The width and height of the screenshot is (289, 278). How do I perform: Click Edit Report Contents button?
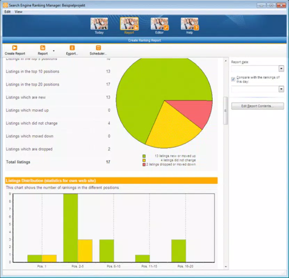pos(257,106)
